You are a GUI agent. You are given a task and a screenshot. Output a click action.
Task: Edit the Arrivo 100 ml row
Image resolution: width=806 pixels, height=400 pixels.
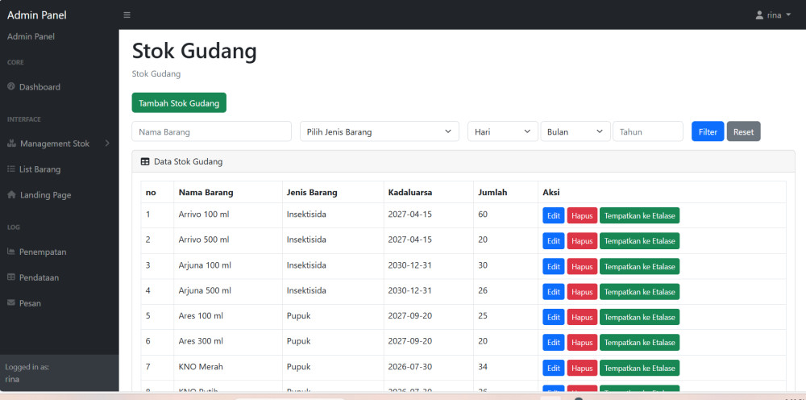pyautogui.click(x=553, y=215)
